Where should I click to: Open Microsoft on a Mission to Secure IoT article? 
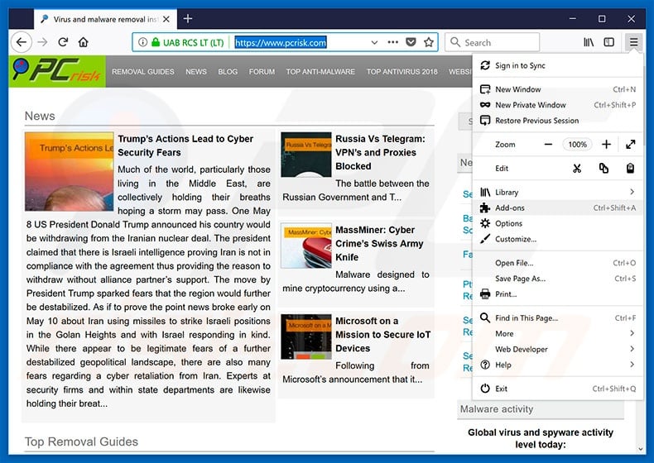(383, 335)
